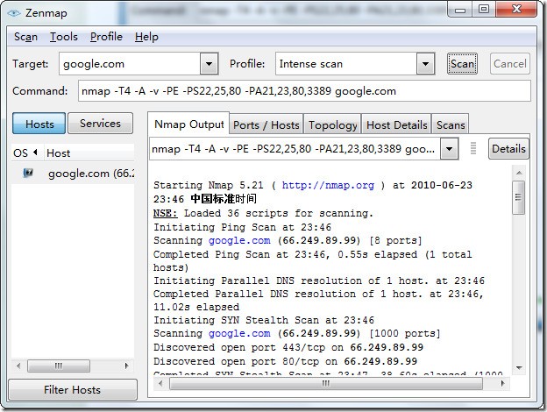This screenshot has width=547, height=412.
Task: Select the Hosts toggle button
Action: click(39, 124)
